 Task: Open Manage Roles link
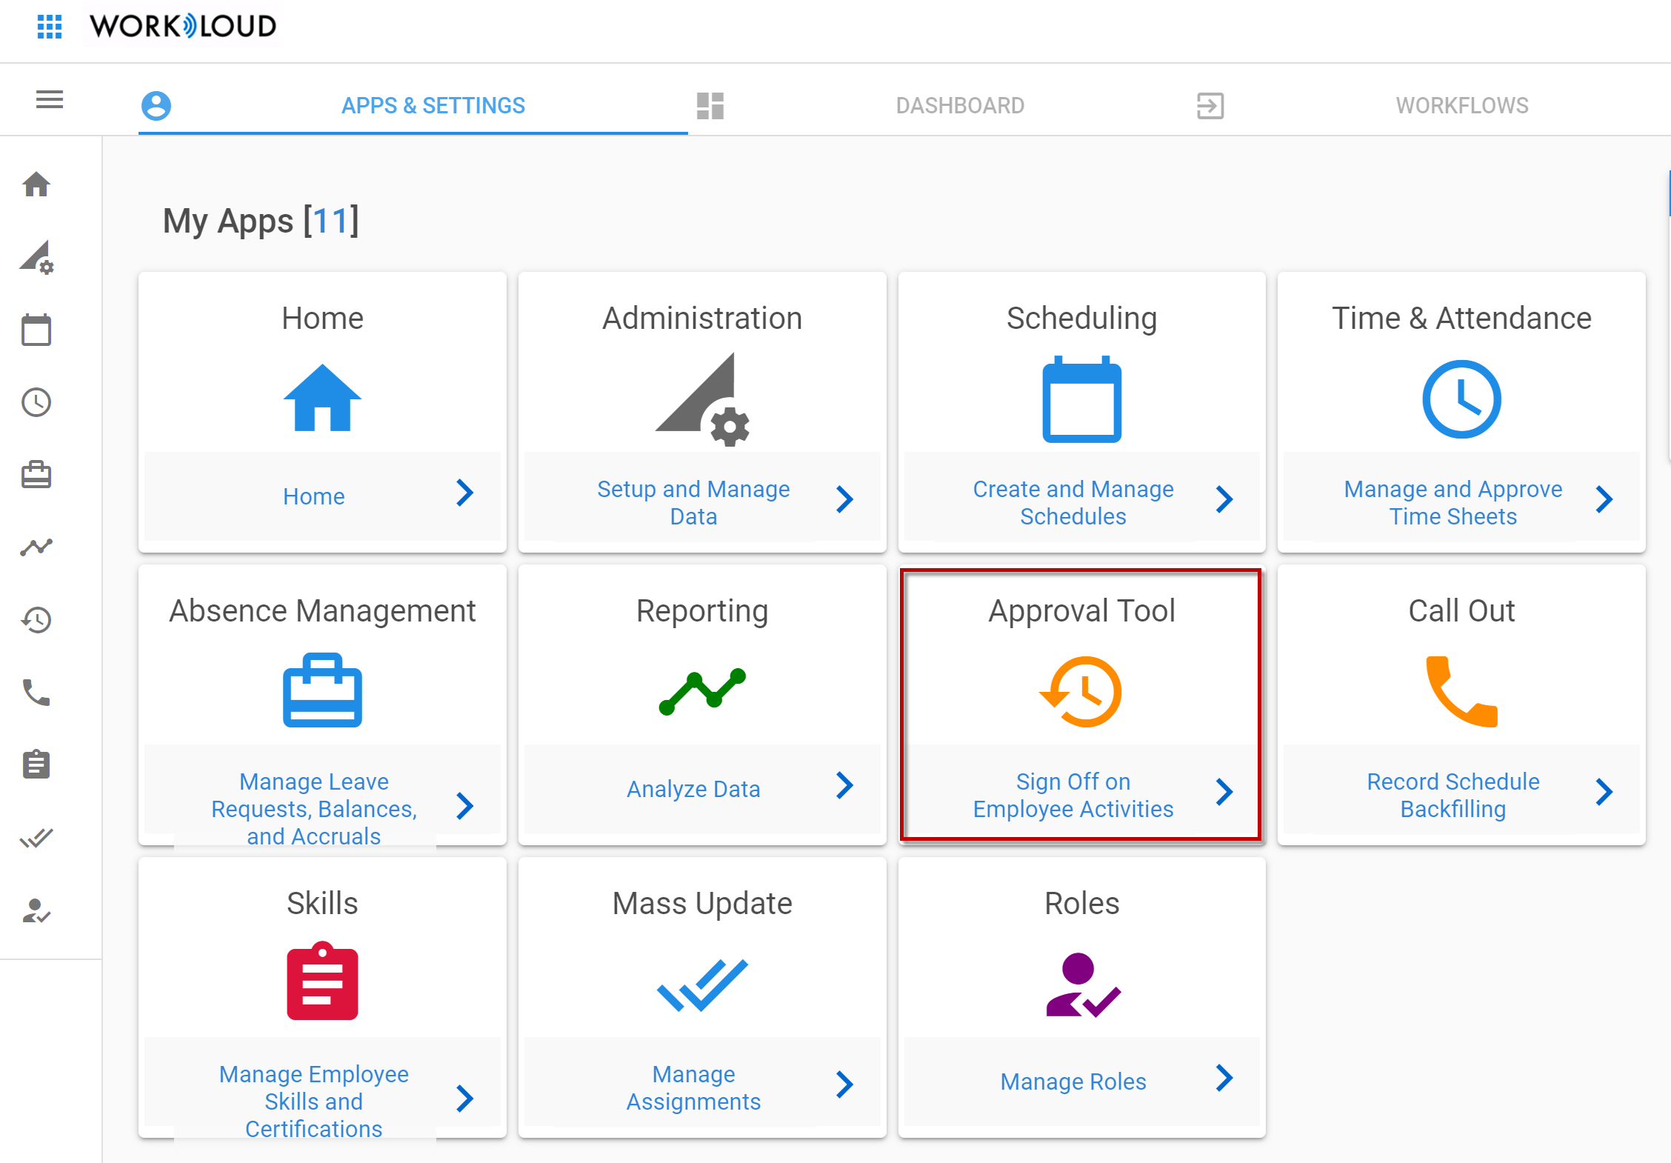coord(1073,1082)
